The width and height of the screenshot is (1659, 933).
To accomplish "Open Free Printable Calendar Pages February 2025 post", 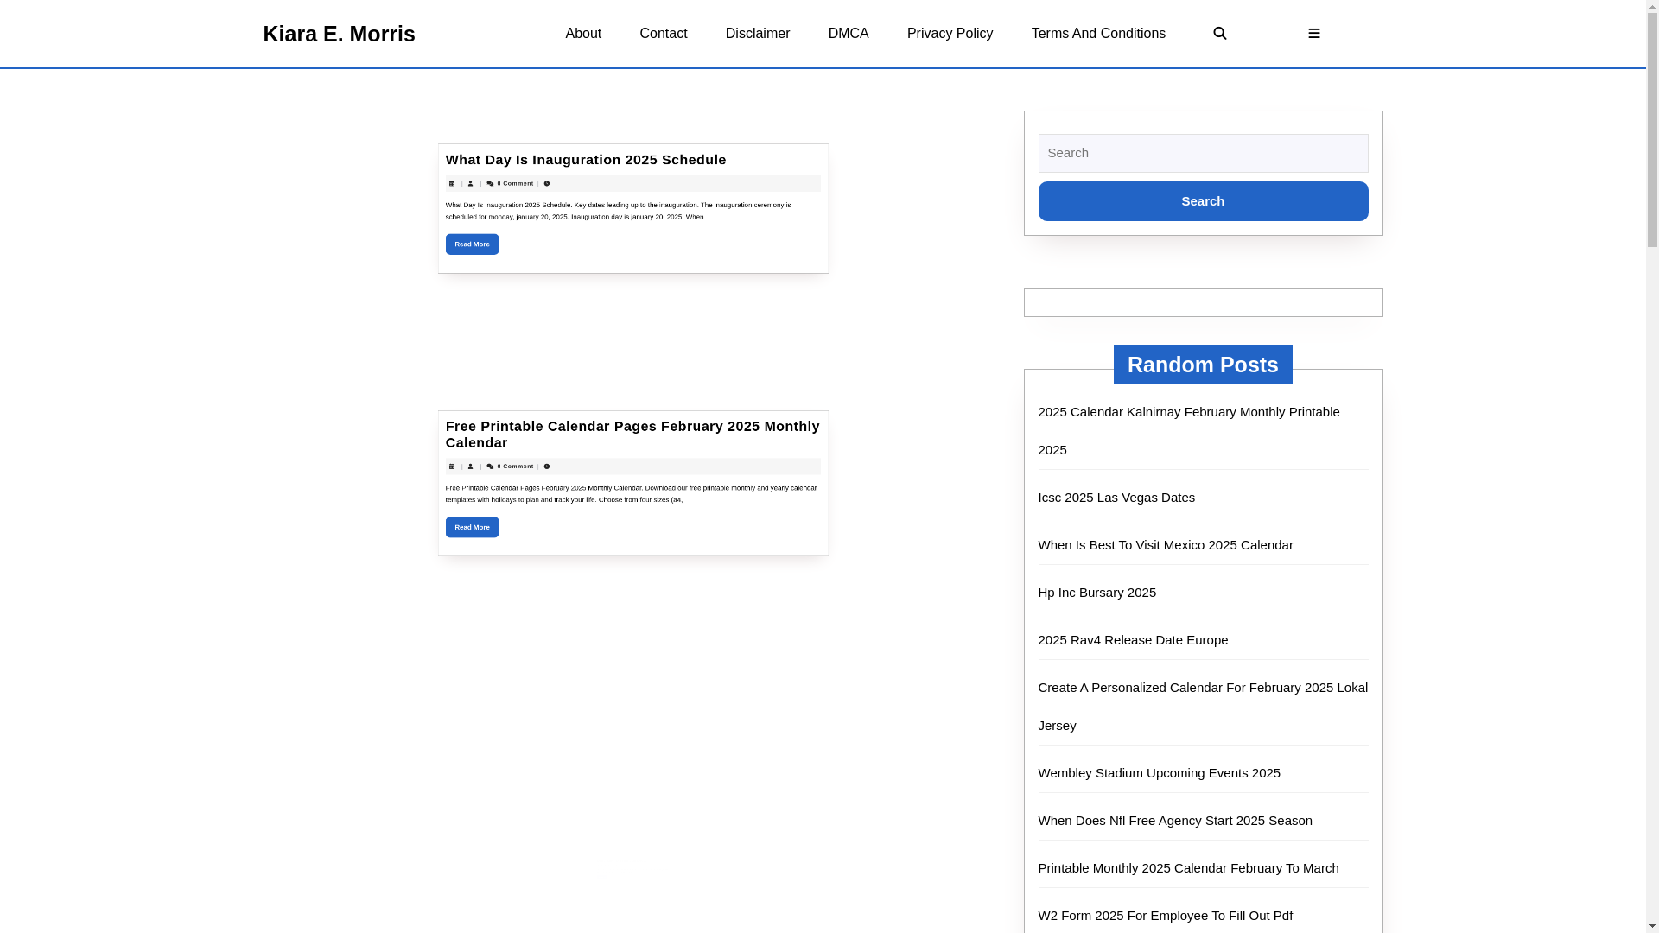I will (632, 435).
